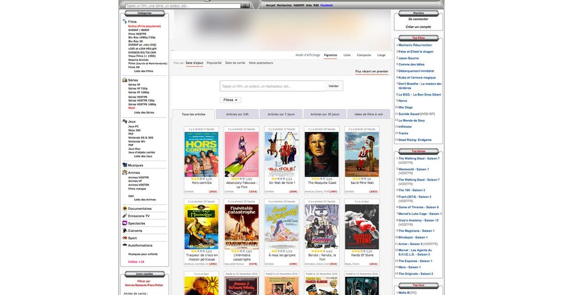
Task: Click the Valider button
Action: click(x=334, y=86)
